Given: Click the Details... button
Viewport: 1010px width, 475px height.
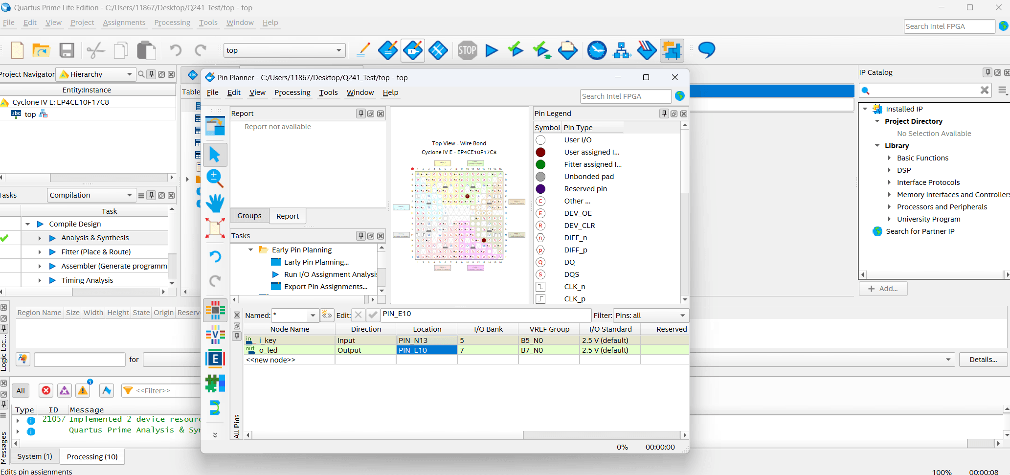Looking at the screenshot, I should (983, 360).
